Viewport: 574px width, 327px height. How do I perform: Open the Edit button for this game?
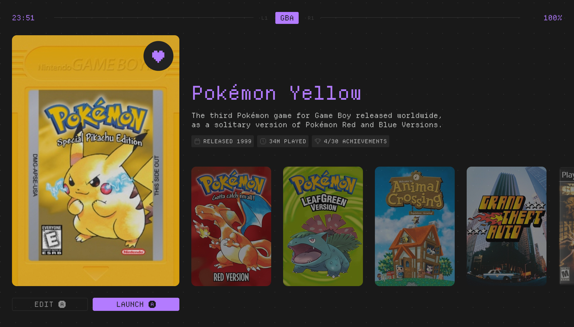[50, 304]
